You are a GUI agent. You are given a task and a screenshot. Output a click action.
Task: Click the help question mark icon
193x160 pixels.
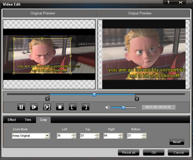click(168, 2)
